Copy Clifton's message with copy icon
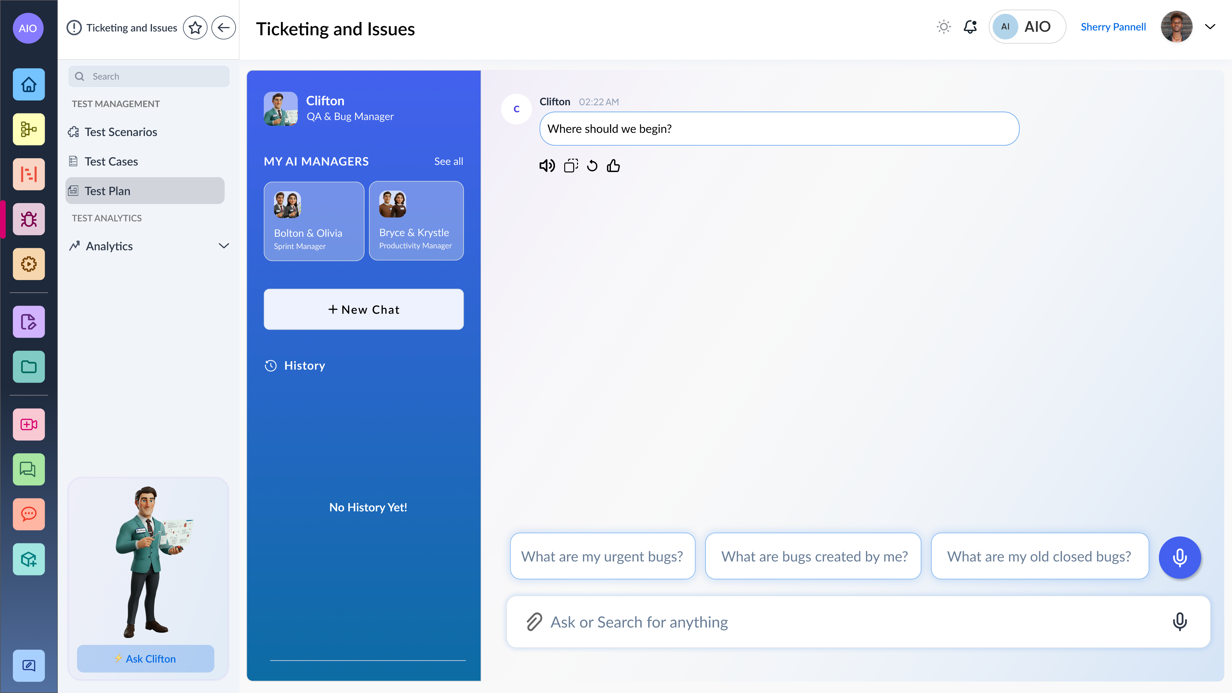1232x693 pixels. coord(571,166)
